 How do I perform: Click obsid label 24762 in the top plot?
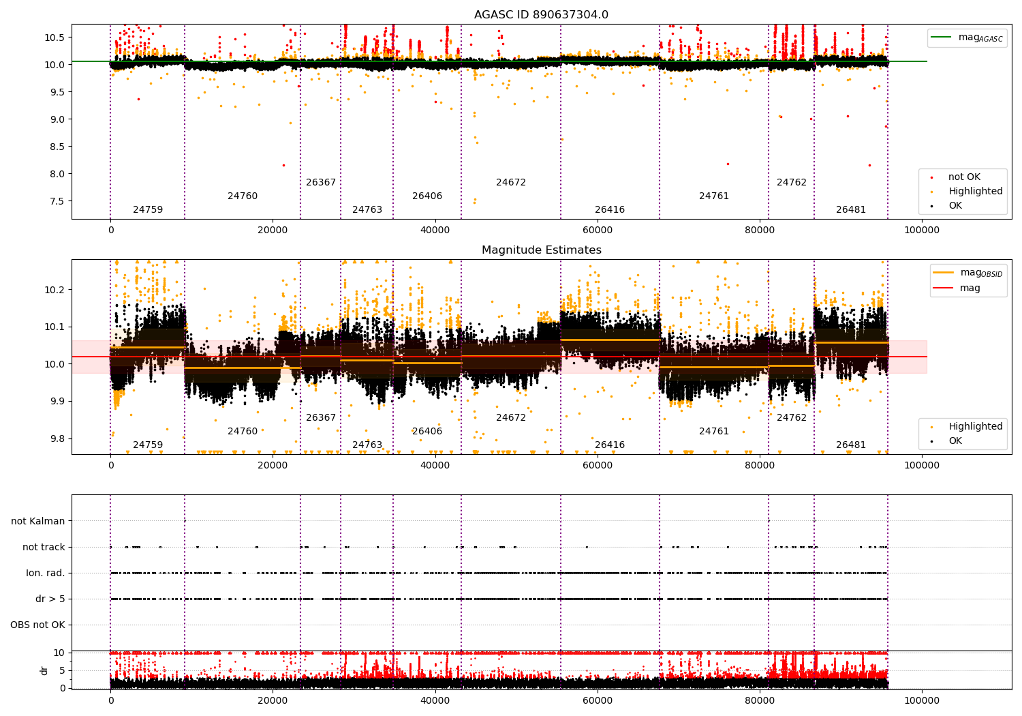click(792, 183)
